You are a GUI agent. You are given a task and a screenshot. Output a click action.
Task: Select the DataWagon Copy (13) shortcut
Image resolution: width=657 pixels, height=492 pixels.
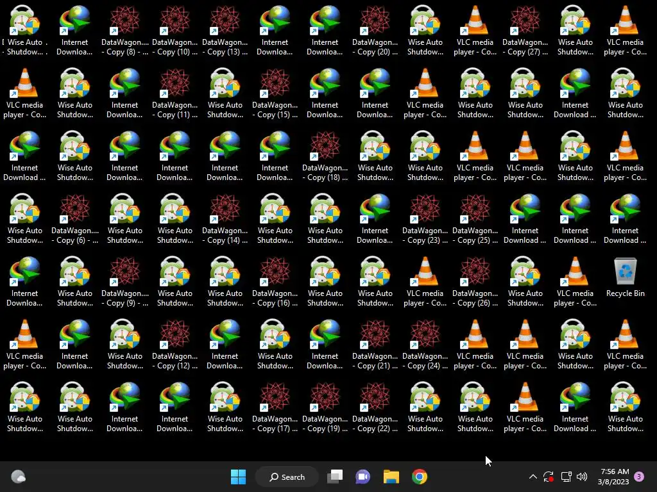point(225,31)
